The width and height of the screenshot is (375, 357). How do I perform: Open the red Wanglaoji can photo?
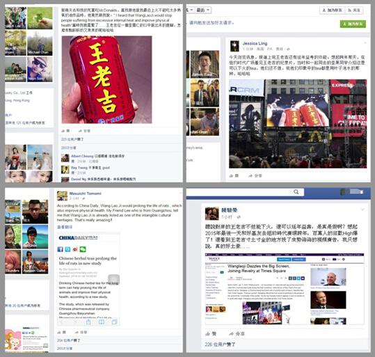tap(106, 79)
